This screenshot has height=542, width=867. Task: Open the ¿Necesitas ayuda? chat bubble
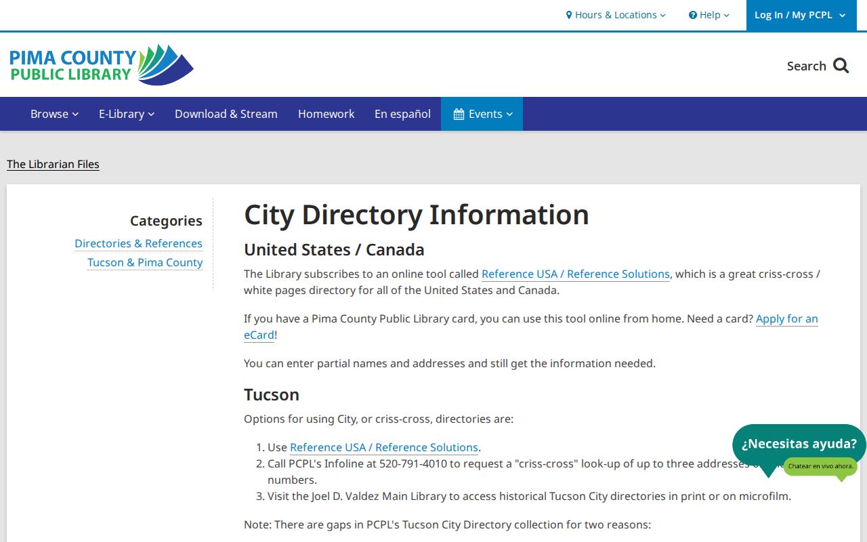point(799,444)
